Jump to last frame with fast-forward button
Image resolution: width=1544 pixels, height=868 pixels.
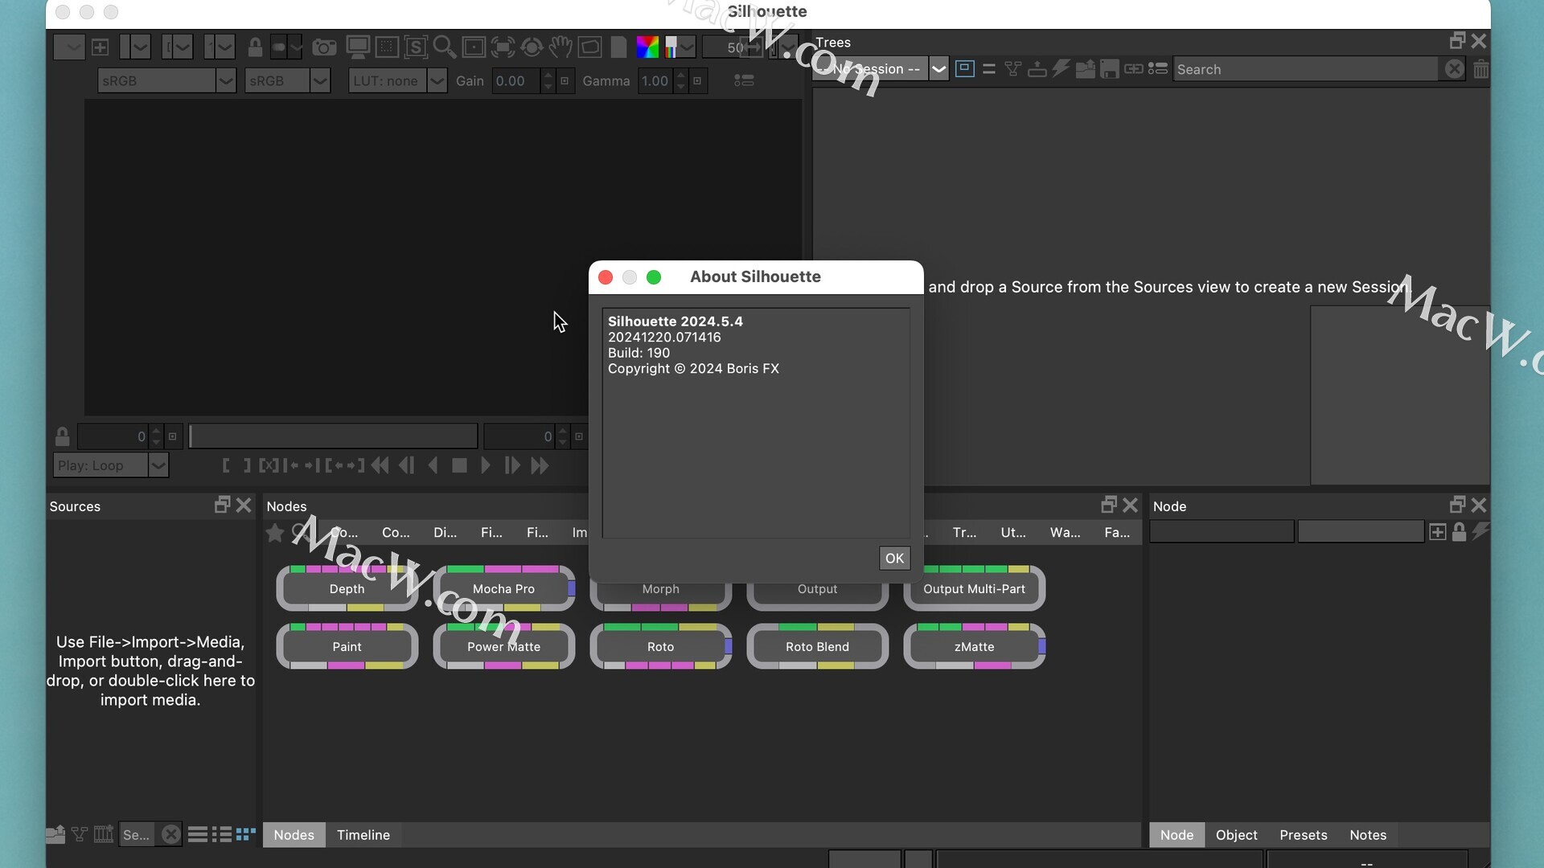[x=540, y=465]
